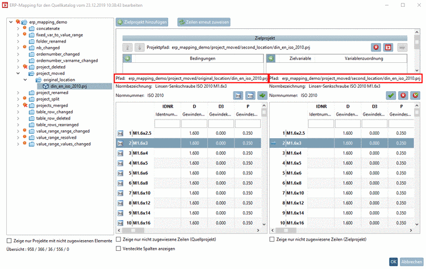This screenshot has width=426, height=269.
Task: Click the D3 column header in the target table
Action: click(374, 106)
